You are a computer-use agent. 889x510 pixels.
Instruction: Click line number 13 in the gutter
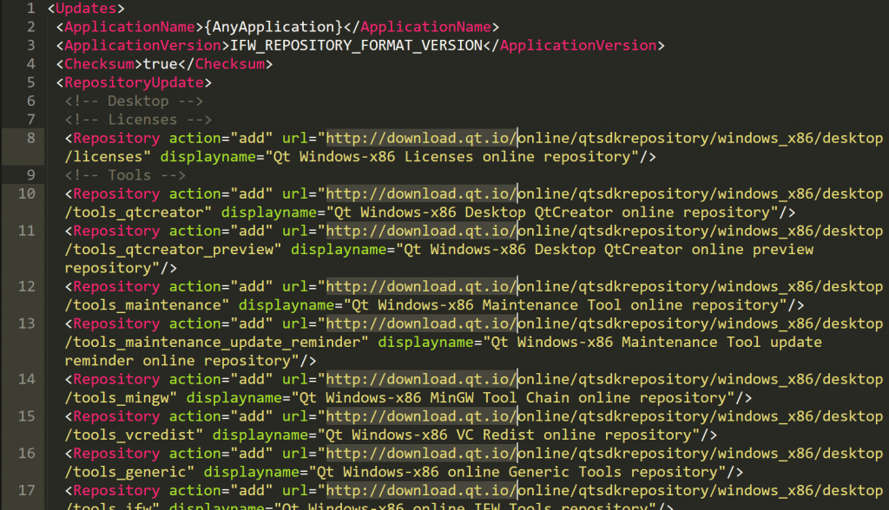coord(27,324)
